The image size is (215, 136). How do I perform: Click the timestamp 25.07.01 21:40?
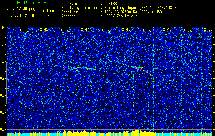click(21, 16)
